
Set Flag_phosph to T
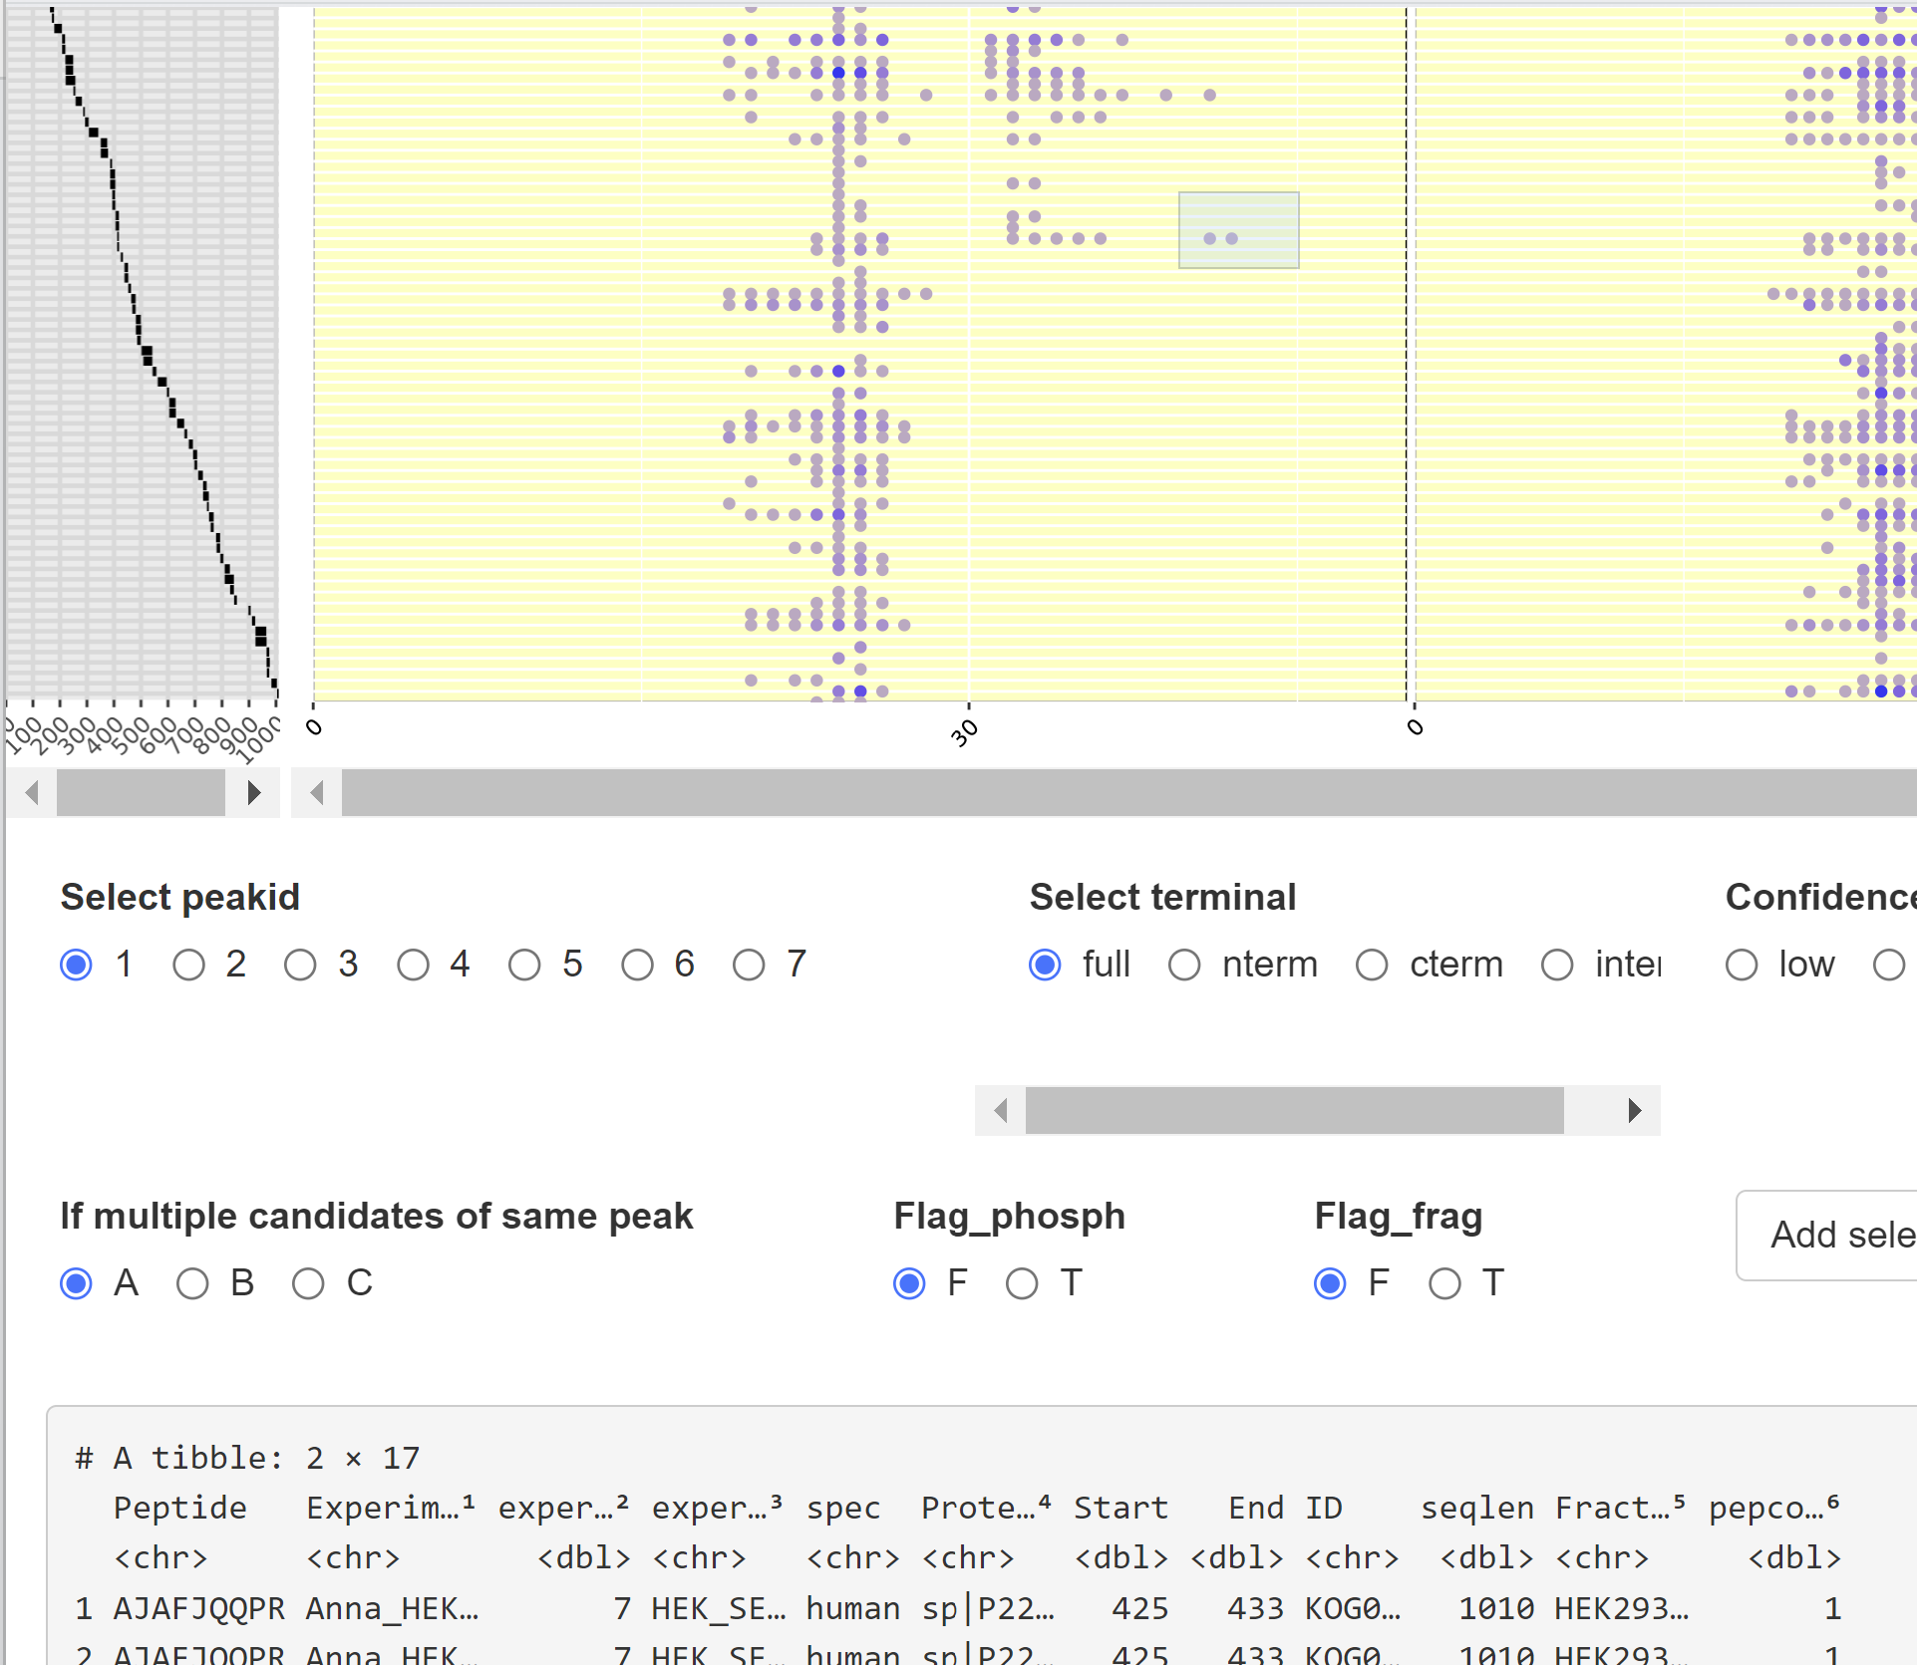coord(1022,1283)
